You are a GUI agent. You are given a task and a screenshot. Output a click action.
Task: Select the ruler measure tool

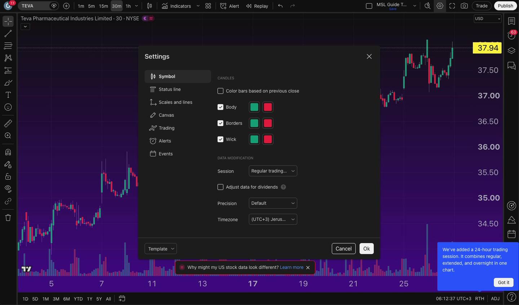pyautogui.click(x=8, y=124)
